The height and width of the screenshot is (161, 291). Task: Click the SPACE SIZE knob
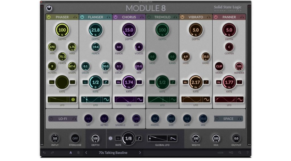click(x=171, y=119)
